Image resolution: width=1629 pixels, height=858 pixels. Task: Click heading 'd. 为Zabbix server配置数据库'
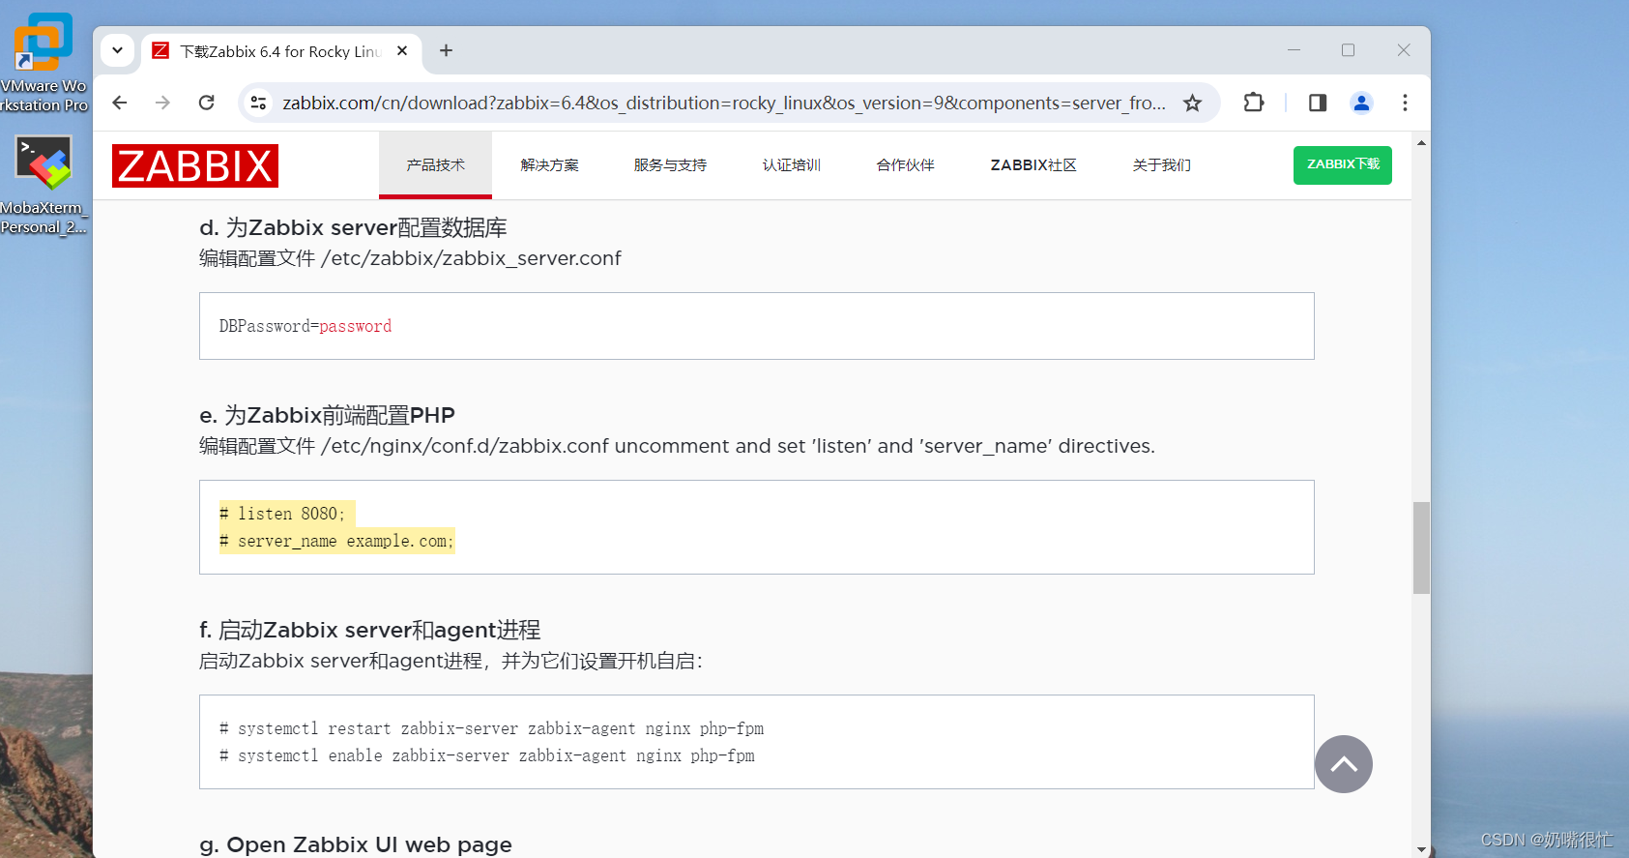coord(353,227)
